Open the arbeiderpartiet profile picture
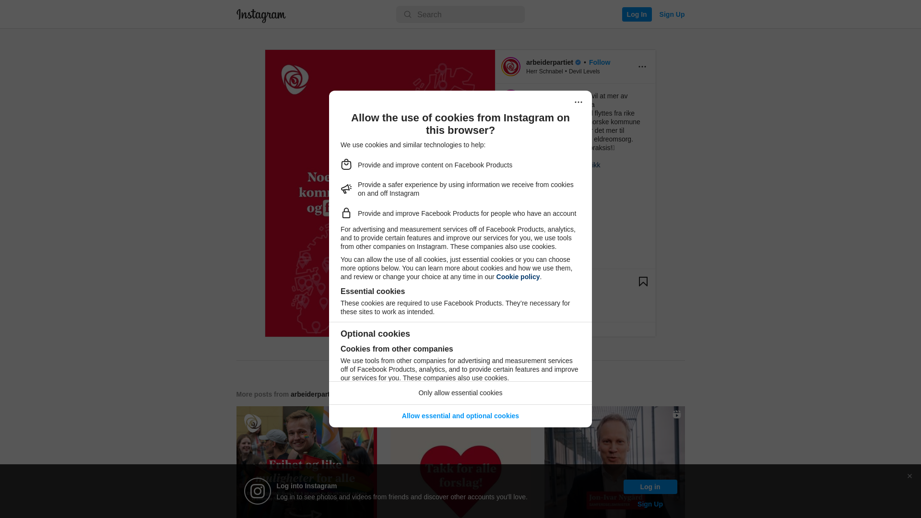The width and height of the screenshot is (921, 518). [511, 67]
